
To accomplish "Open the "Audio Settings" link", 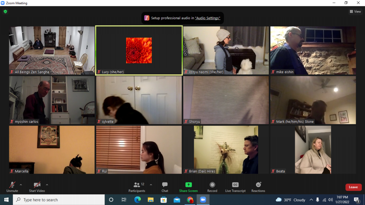I will [207, 18].
